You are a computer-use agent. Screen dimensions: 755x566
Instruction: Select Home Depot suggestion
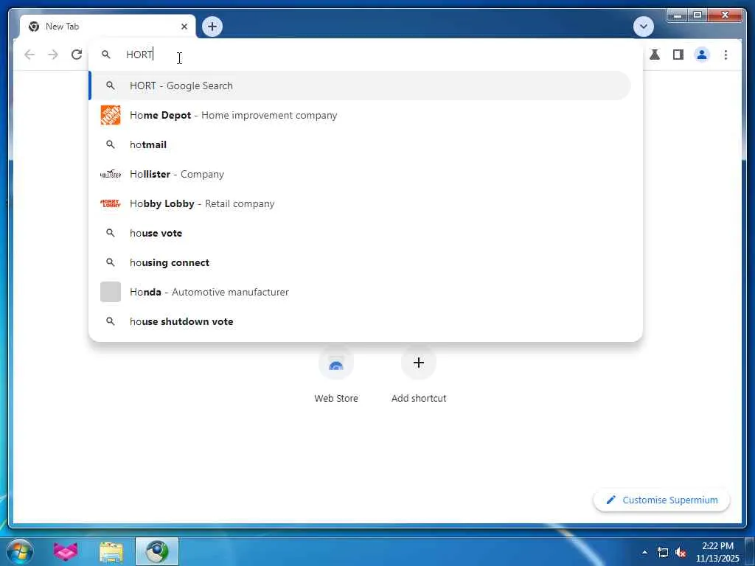pos(360,115)
